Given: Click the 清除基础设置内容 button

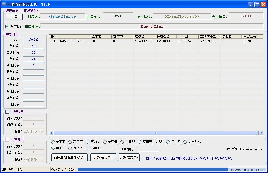Looking at the screenshot, I should point(69,157).
